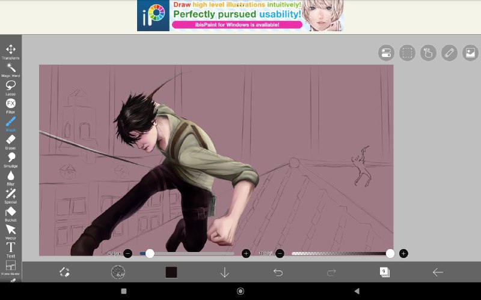
Task: Decrease opacity with minus button
Action: tap(280, 253)
